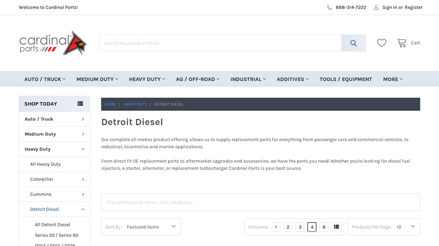Click the Shop Today sidebar header
The image size is (439, 246).
click(x=54, y=104)
